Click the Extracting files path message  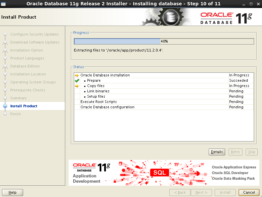coord(119,50)
